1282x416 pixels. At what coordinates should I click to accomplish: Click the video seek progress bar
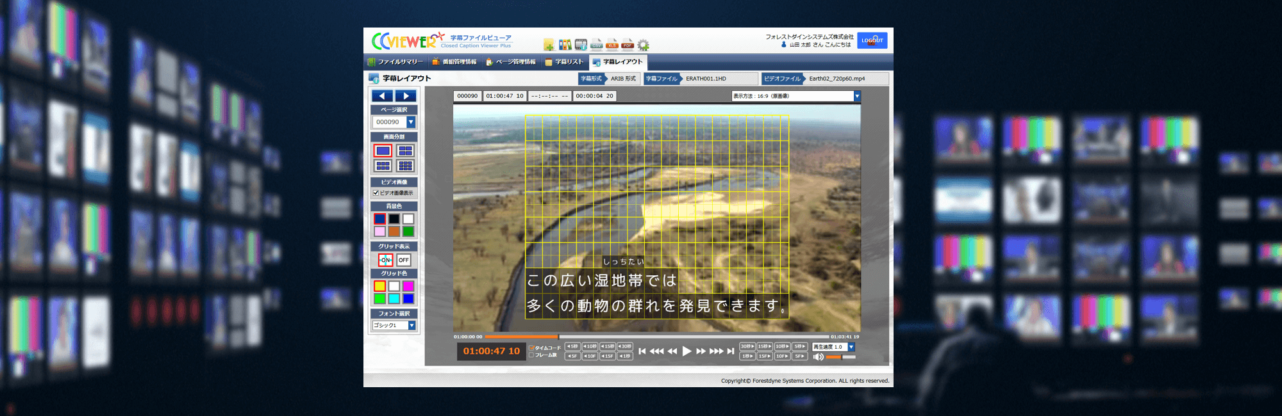pyautogui.click(x=657, y=336)
